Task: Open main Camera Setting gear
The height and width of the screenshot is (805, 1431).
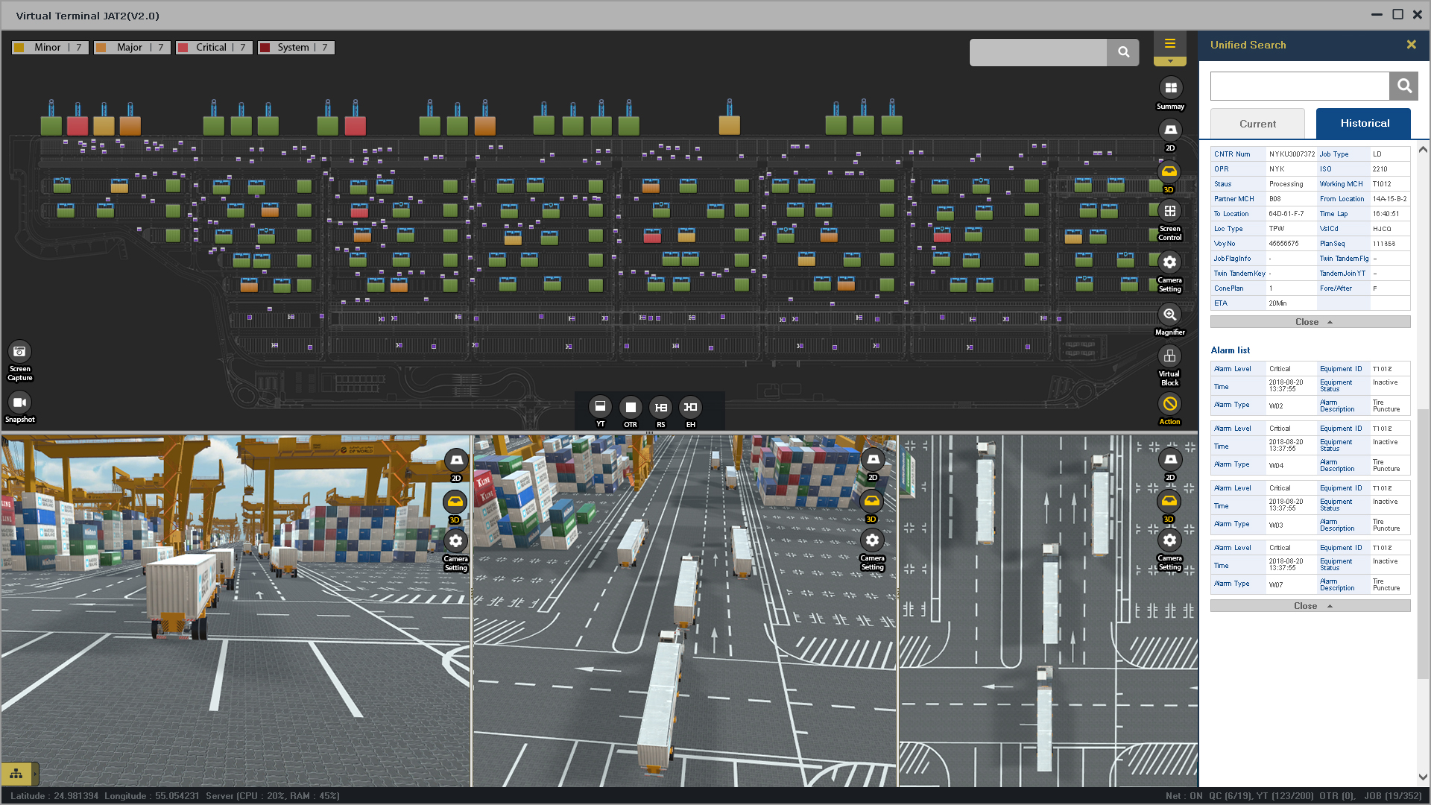Action: [x=1170, y=262]
